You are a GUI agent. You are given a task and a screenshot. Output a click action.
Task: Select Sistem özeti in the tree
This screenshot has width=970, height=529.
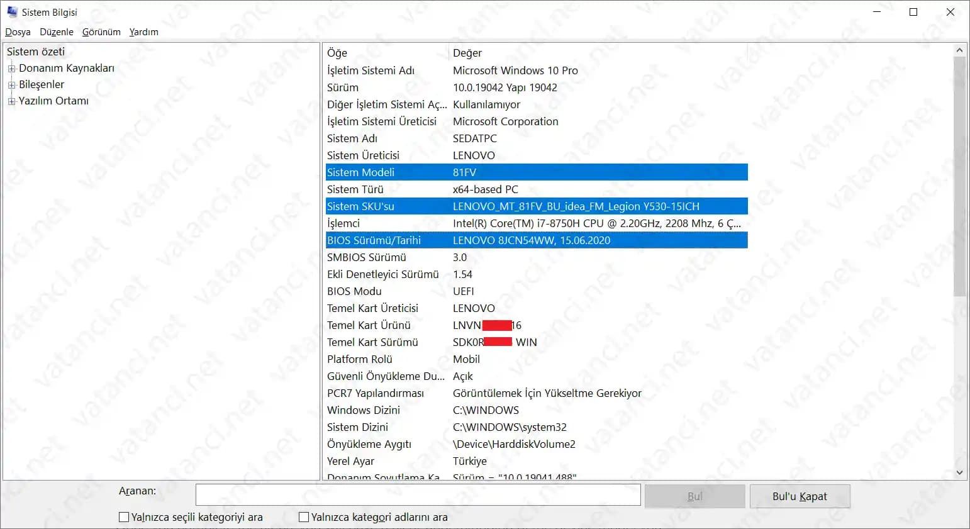tap(36, 52)
